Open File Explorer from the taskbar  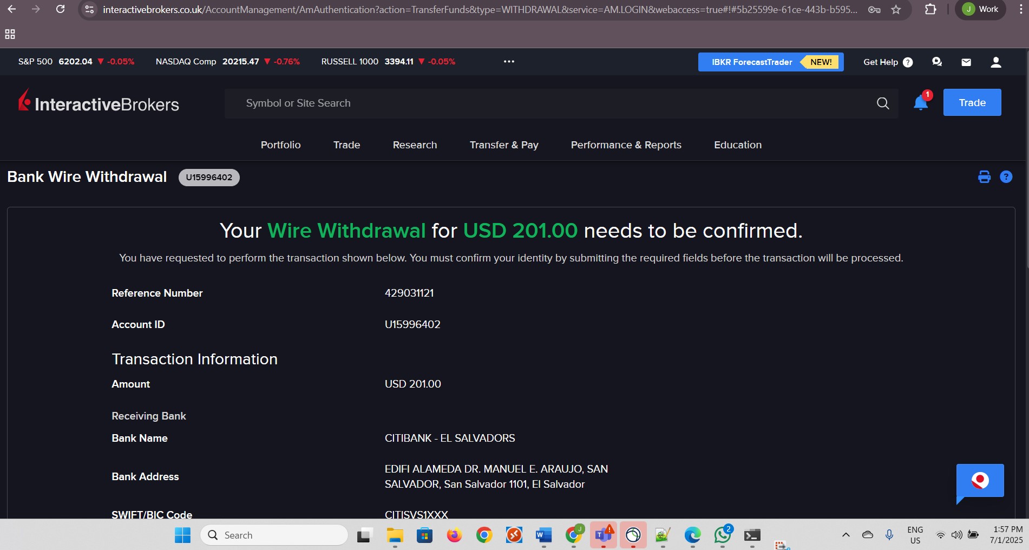pos(395,535)
